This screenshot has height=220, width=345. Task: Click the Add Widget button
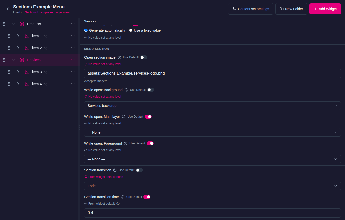(325, 9)
